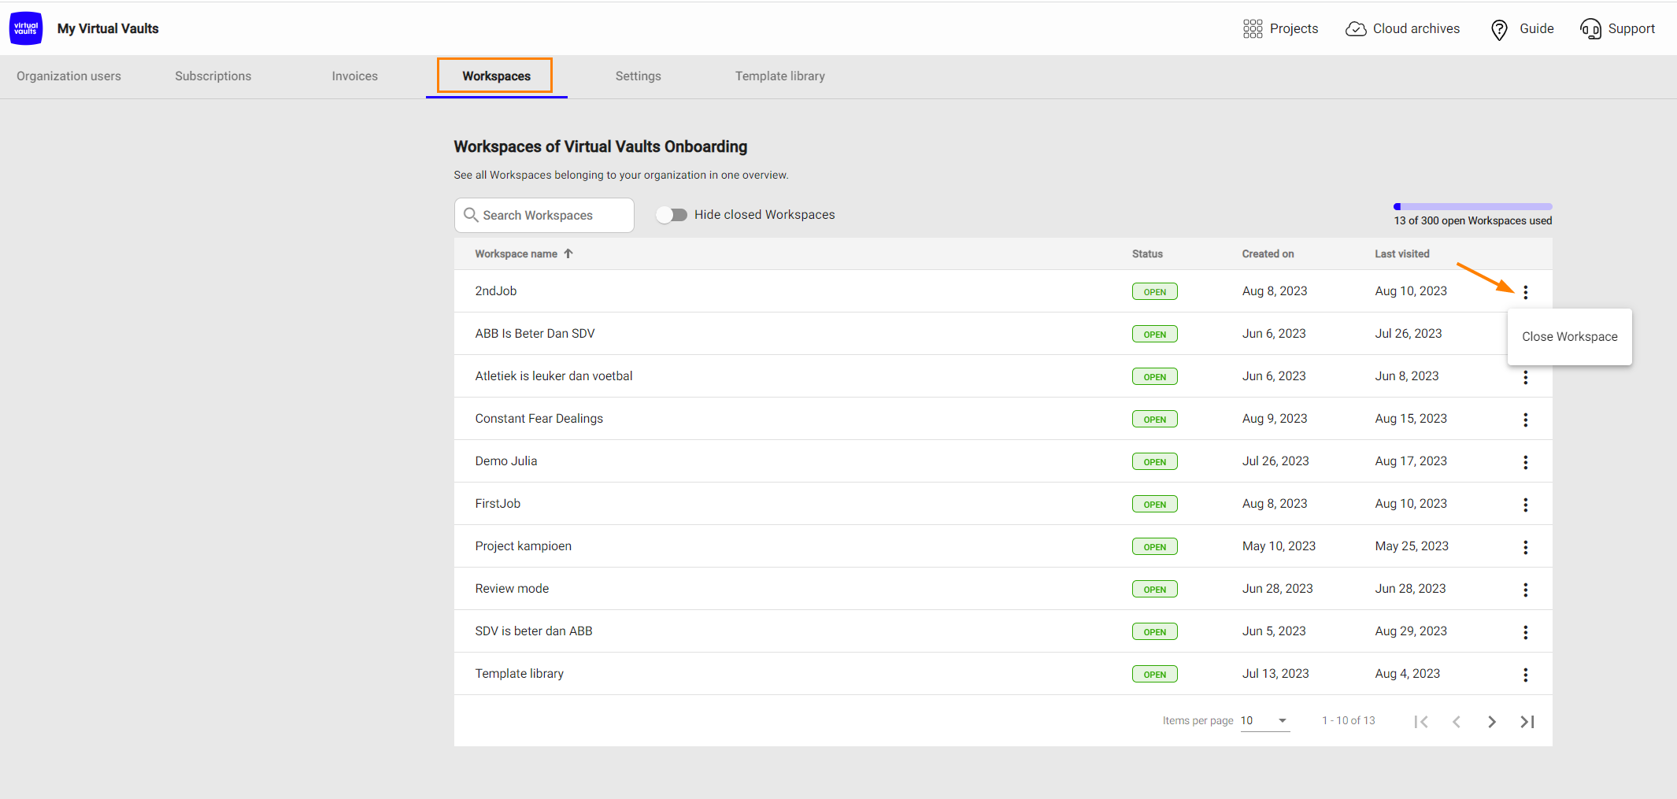Screen dimensions: 1677x799
Task: Choose Close Workspace from popup menu
Action: (x=1570, y=337)
